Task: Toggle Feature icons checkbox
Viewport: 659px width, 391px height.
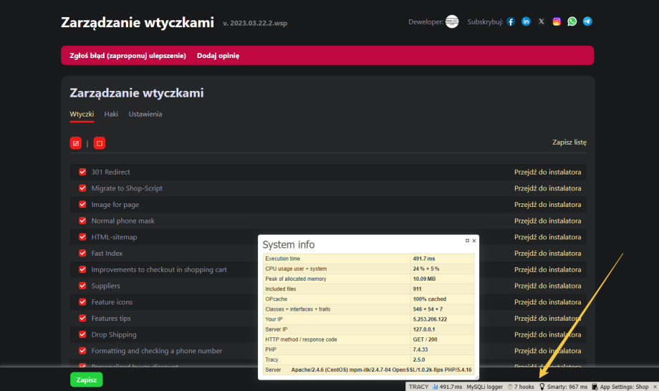Action: point(82,302)
